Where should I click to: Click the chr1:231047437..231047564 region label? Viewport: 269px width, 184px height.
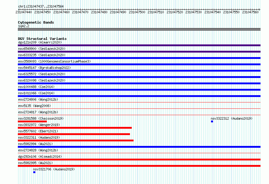click(x=41, y=6)
